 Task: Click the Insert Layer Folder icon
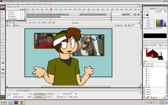pyautogui.click(x=12, y=22)
